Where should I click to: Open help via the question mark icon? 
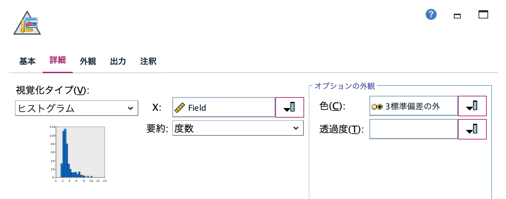click(431, 14)
